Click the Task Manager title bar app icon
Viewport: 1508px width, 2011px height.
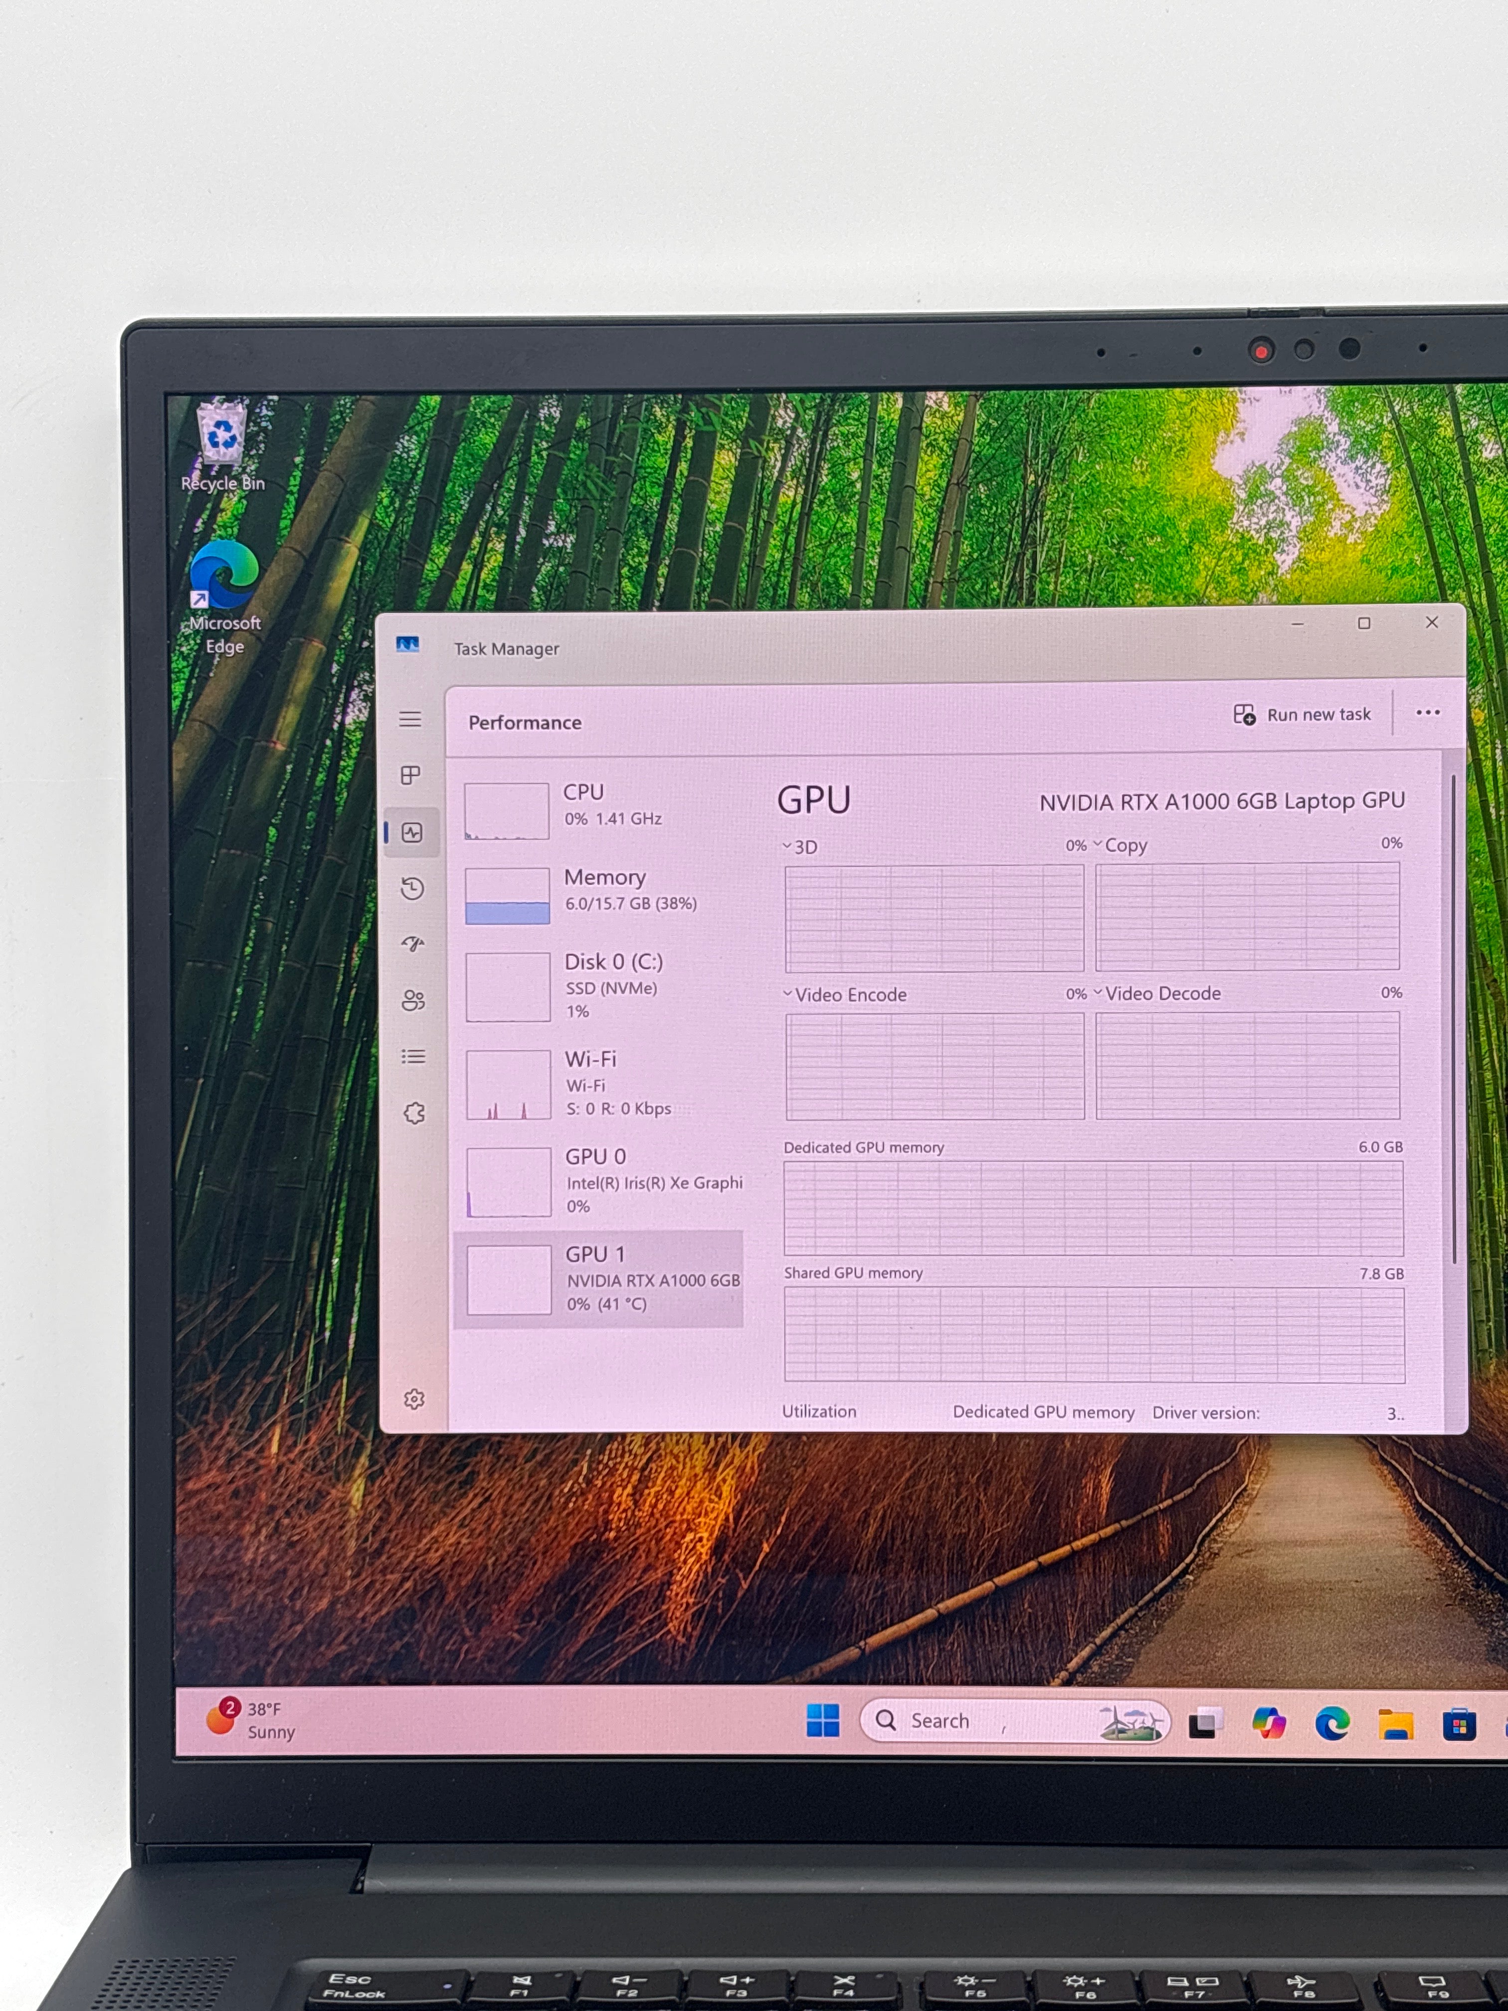pos(407,644)
